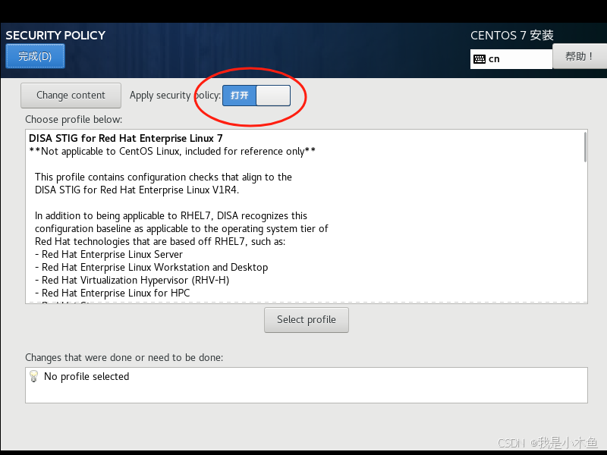Click the Red Hat Enterprise Linux Server line
This screenshot has width=607, height=455.
(109, 255)
